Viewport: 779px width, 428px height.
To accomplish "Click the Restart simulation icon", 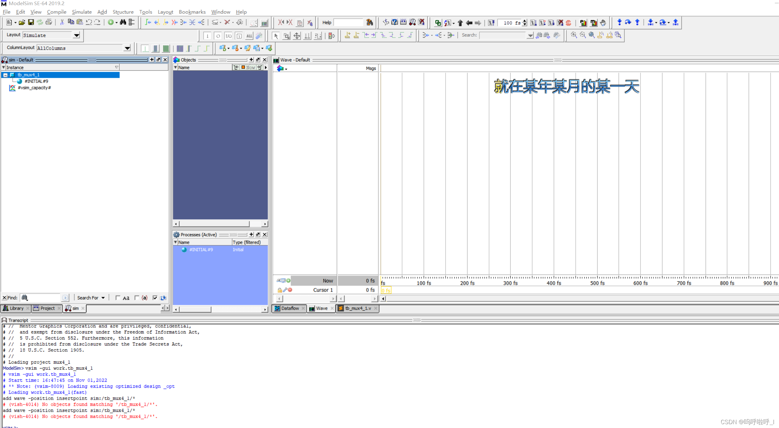I will click(491, 23).
